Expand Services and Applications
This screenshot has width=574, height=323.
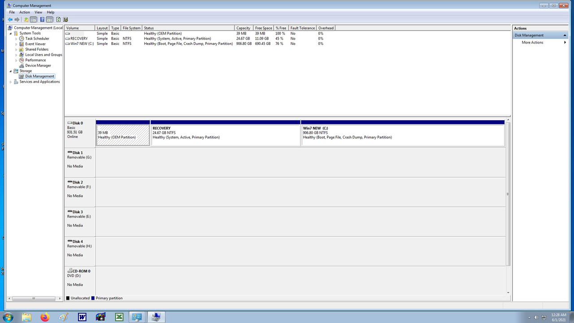click(10, 81)
